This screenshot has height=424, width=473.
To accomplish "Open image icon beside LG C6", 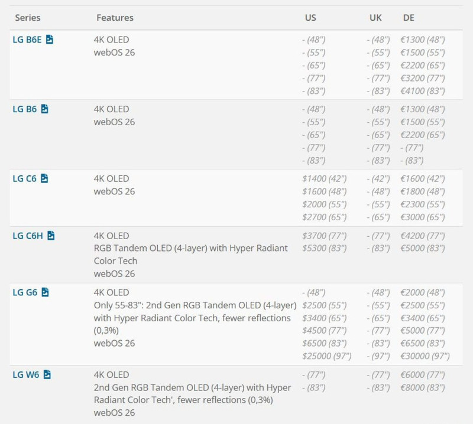I will point(44,178).
